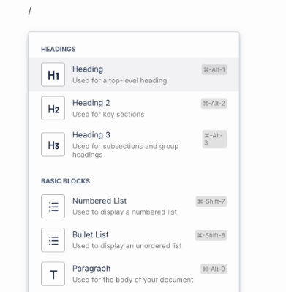Click 'Used for key sections' description
This screenshot has width=286, height=292.
[108, 115]
